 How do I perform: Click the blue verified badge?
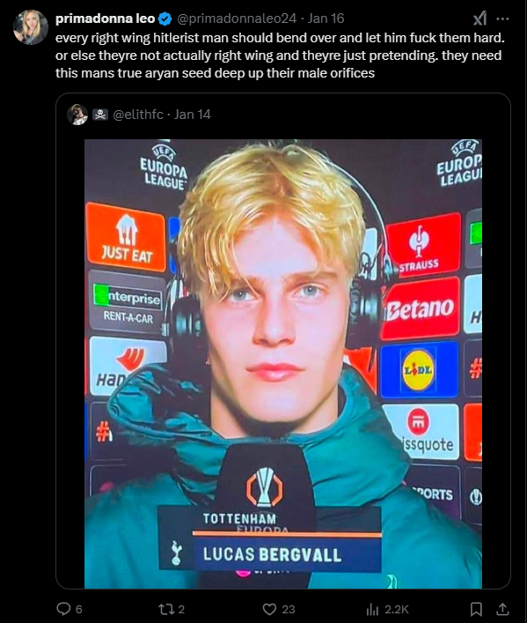tap(165, 19)
